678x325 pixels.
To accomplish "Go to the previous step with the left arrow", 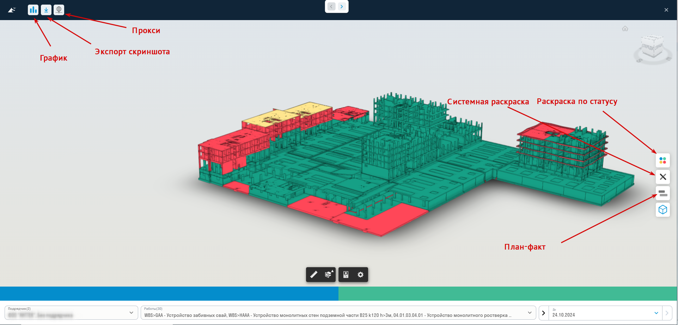I will coord(331,6).
